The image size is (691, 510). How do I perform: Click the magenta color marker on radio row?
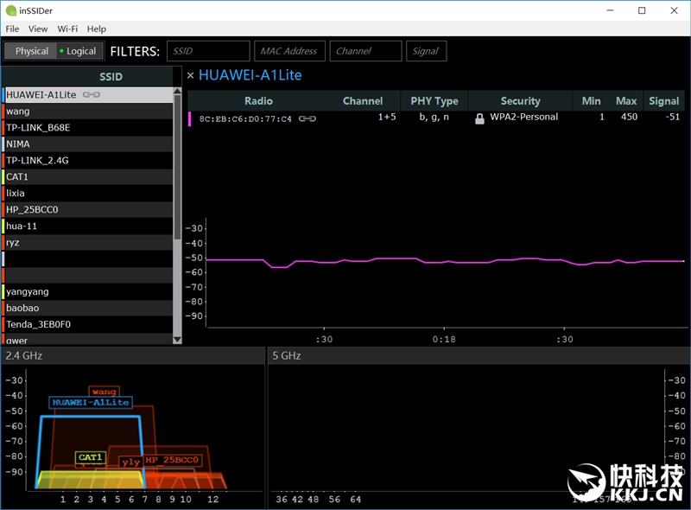(x=190, y=118)
